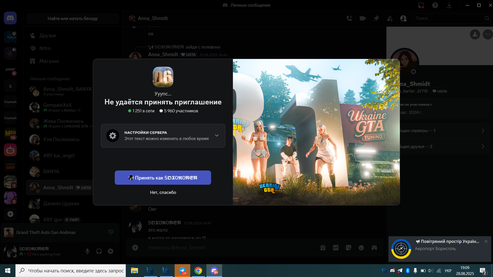Click the Найти или начать беседу search box
The height and width of the screenshot is (277, 493).
click(73, 18)
